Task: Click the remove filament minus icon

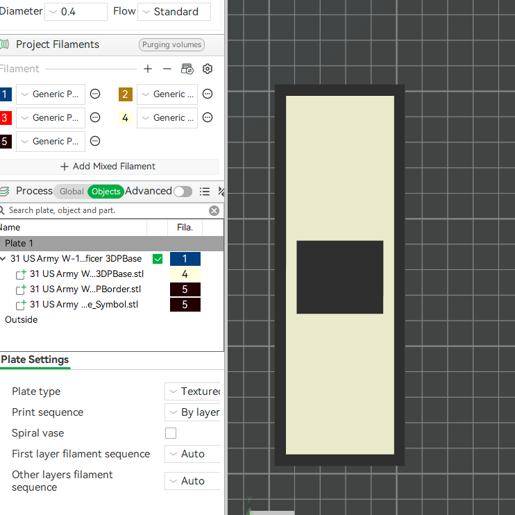Action: pos(167,69)
